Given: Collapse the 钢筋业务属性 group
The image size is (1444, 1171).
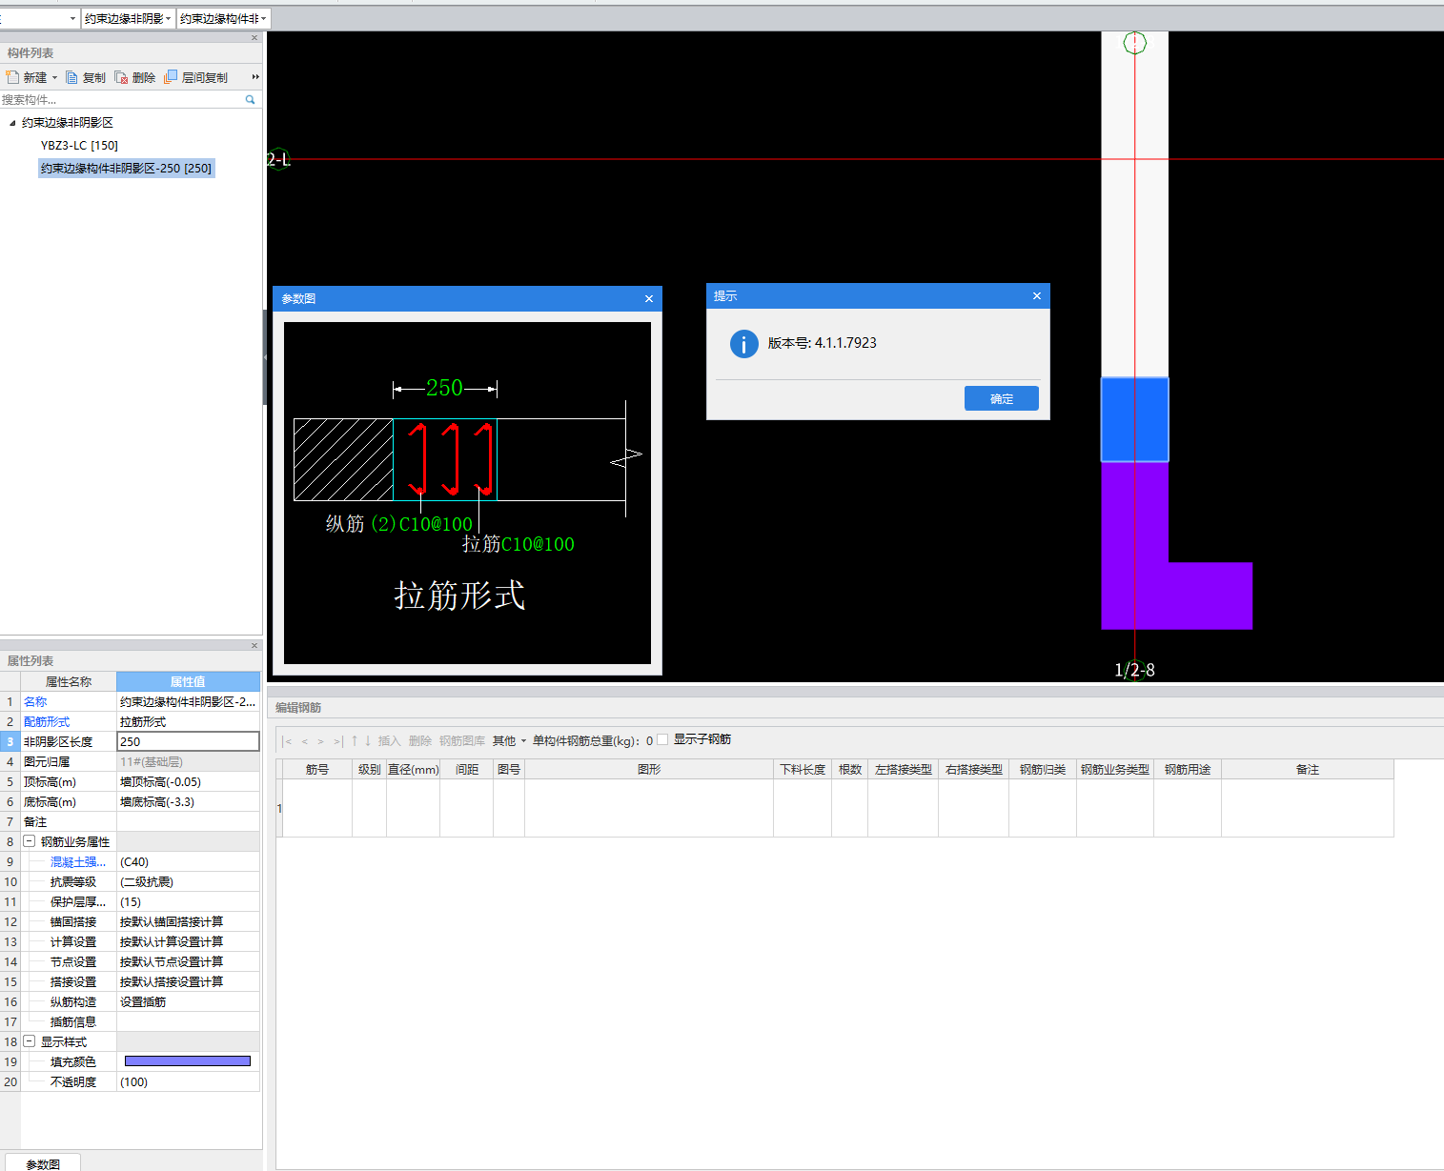Looking at the screenshot, I should point(30,841).
